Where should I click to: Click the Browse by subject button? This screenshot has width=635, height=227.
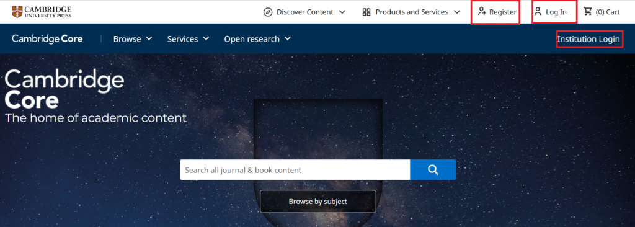[318, 202]
